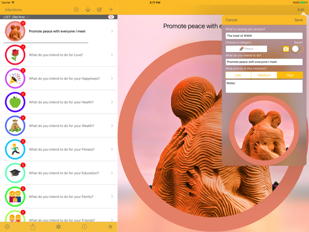Click the tension cause text field

pyautogui.click(x=264, y=36)
